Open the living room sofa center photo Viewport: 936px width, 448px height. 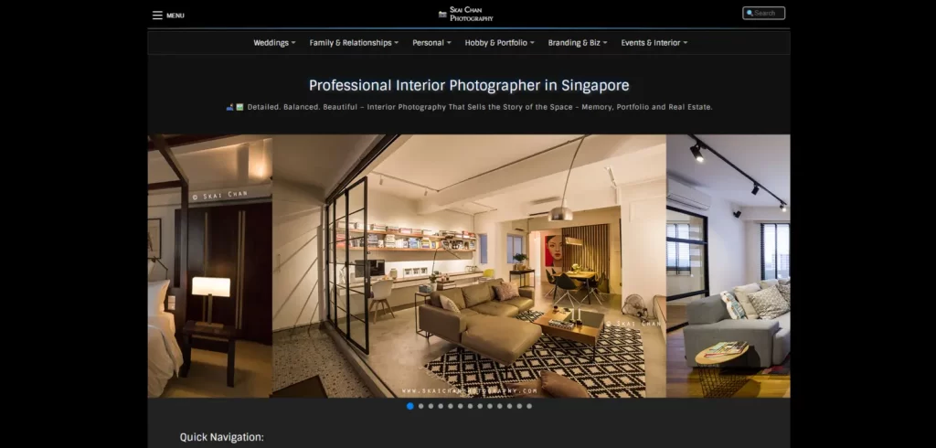[469, 266]
